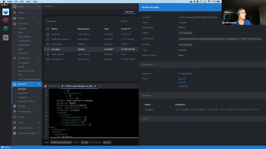266x149 pixels.
Task: Open the 81/TCP port link
Action: (182, 82)
